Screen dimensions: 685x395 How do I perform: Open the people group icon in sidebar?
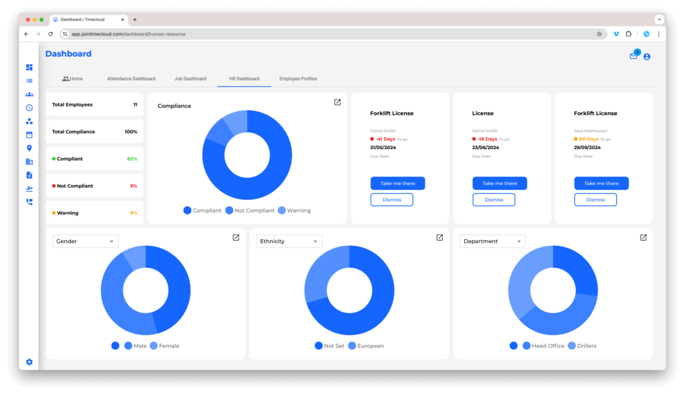pos(29,94)
